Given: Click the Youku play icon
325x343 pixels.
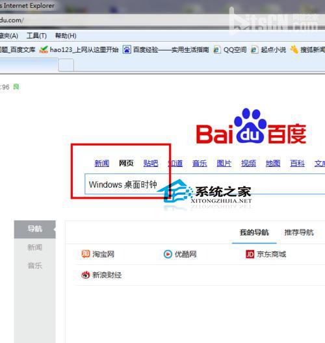Looking at the screenshot, I should point(168,254).
